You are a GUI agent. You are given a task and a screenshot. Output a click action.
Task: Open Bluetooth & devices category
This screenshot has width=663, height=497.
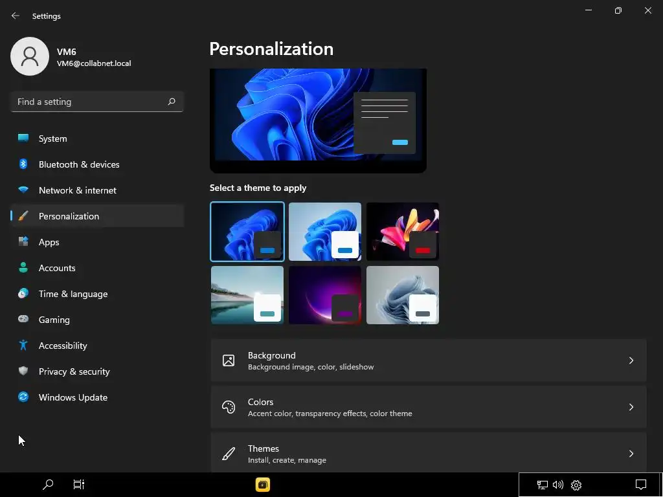97,164
